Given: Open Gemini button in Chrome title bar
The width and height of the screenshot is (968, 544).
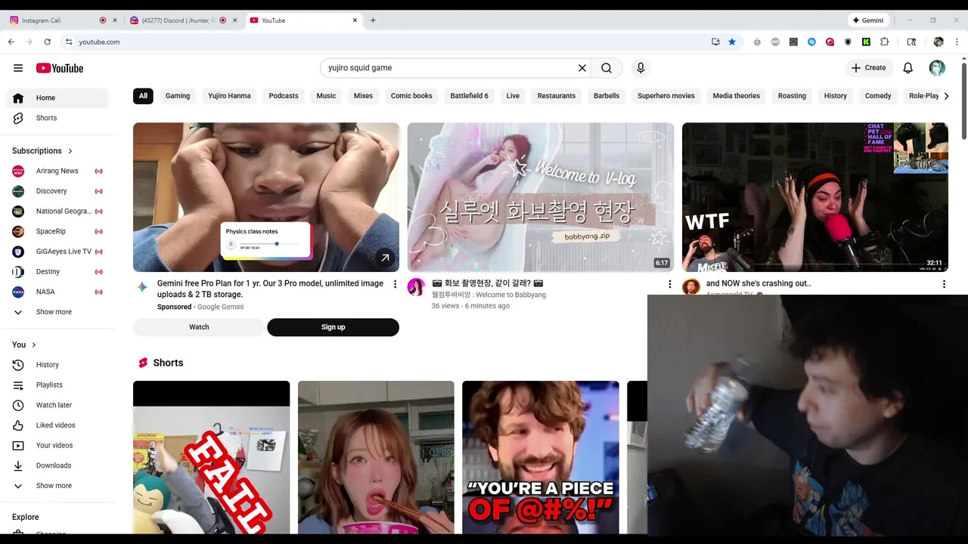Looking at the screenshot, I should (x=867, y=20).
